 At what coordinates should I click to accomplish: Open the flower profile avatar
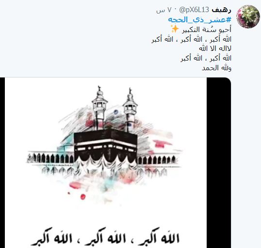tap(248, 16)
